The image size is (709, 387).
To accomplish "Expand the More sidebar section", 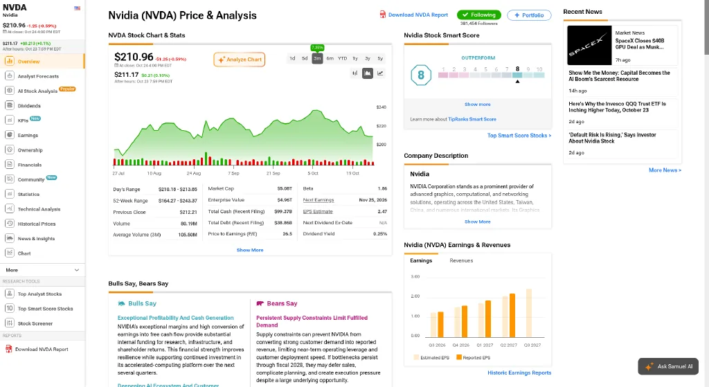I will pyautogui.click(x=42, y=270).
